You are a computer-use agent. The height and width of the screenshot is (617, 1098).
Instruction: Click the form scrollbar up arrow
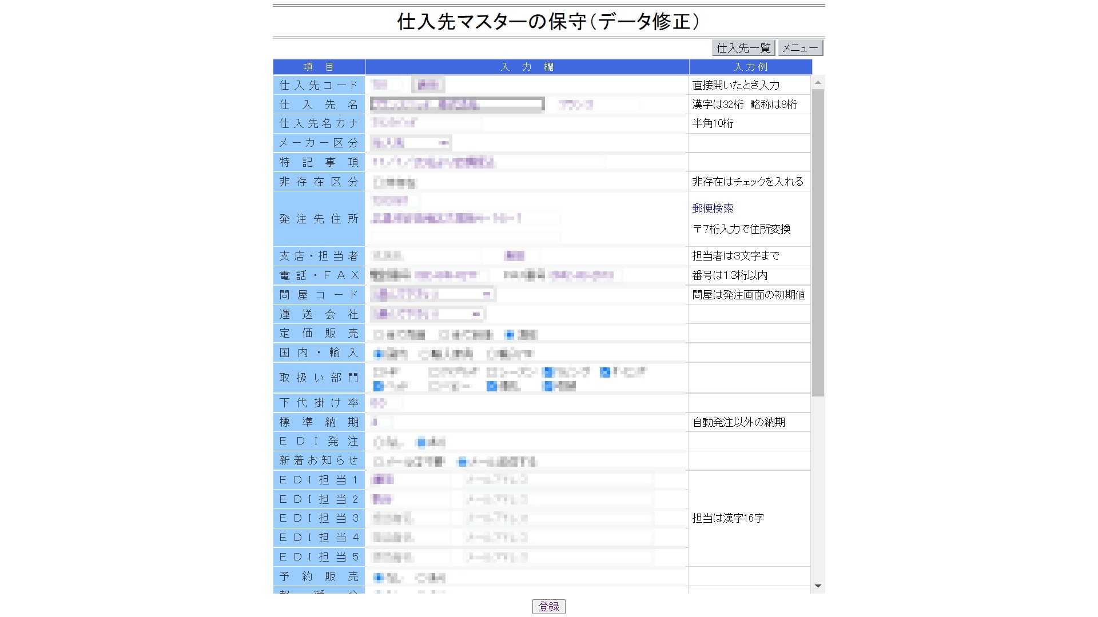818,83
